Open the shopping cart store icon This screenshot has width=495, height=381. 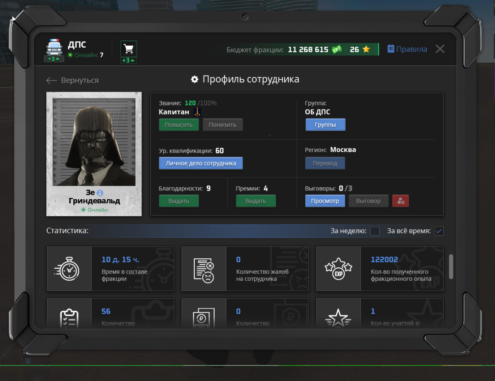(x=128, y=49)
